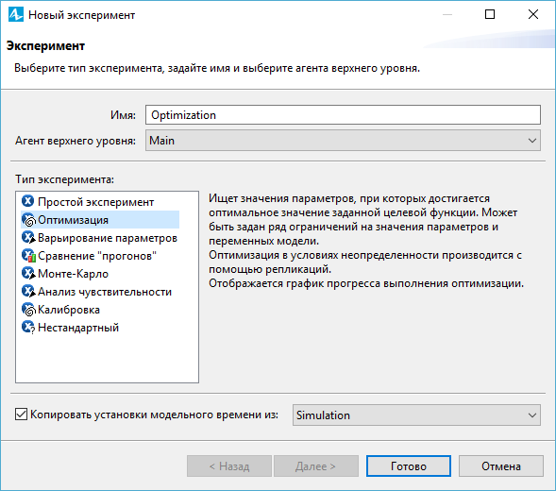Select the Оптимизация spiral icon

click(28, 220)
